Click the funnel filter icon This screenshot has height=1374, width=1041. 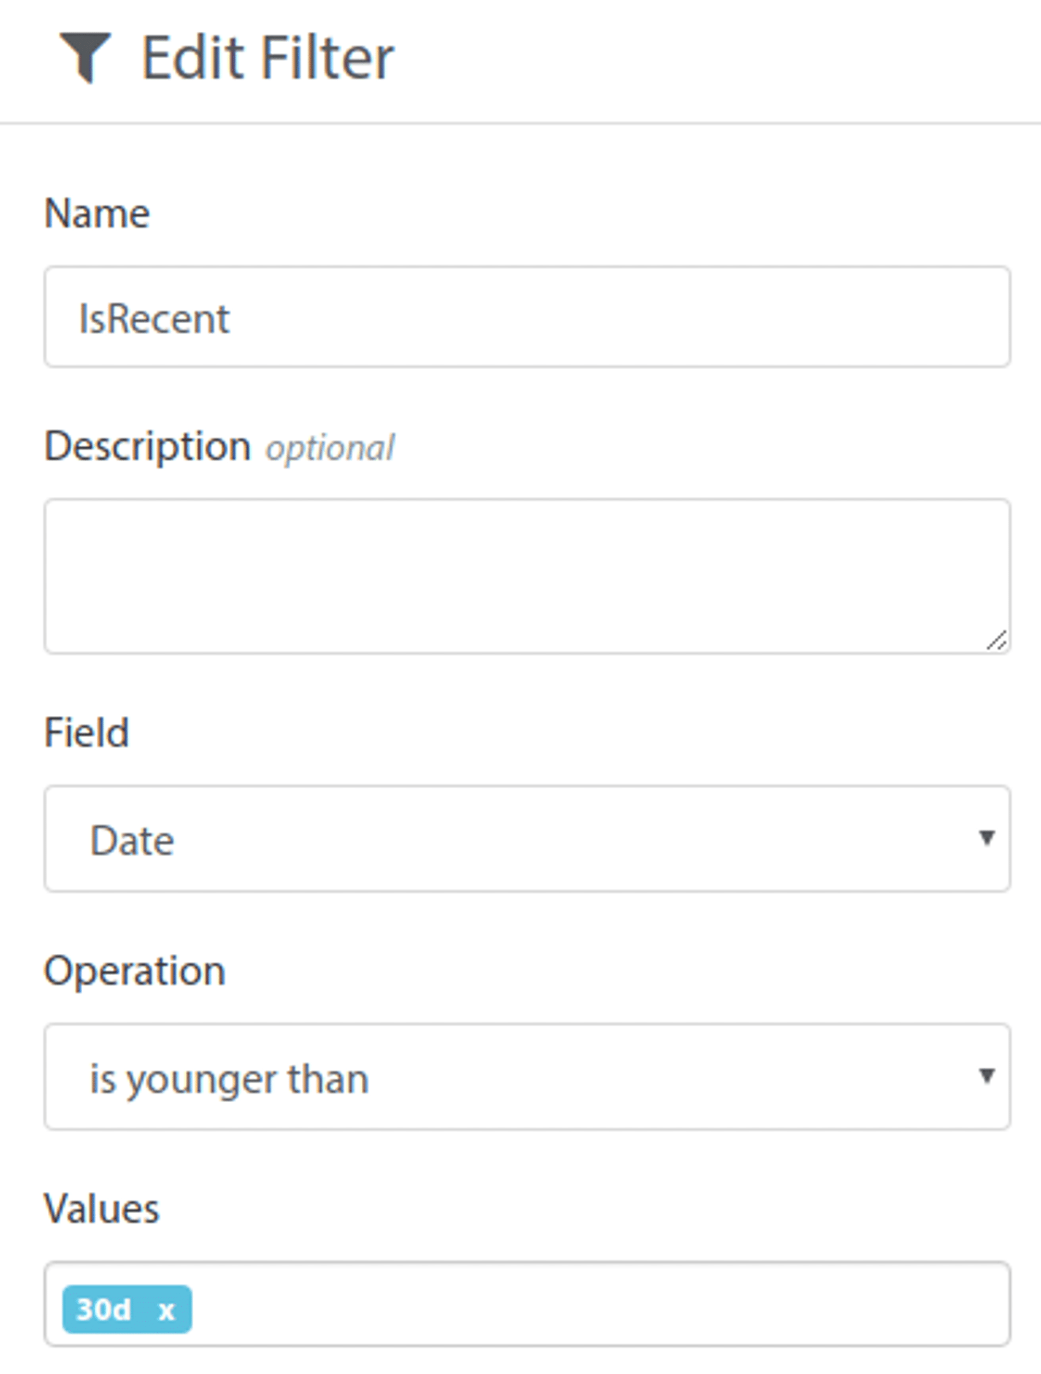[85, 57]
